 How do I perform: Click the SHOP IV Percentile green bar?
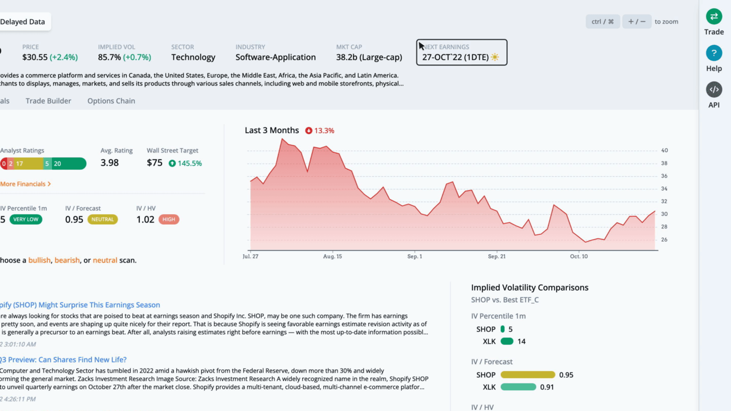pos(503,329)
